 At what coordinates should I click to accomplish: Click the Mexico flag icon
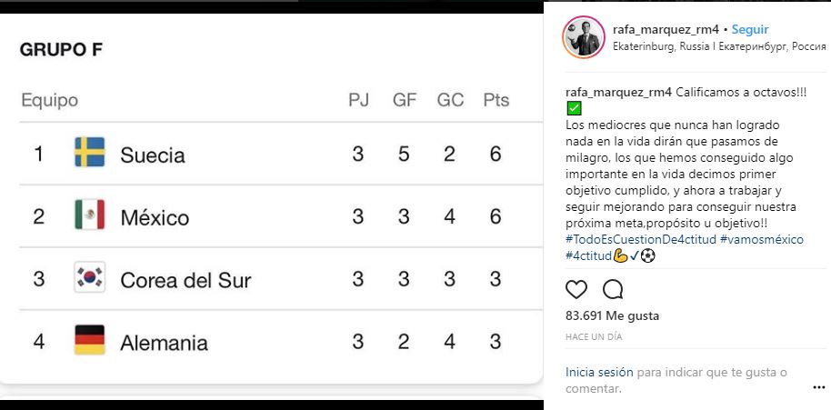click(90, 215)
